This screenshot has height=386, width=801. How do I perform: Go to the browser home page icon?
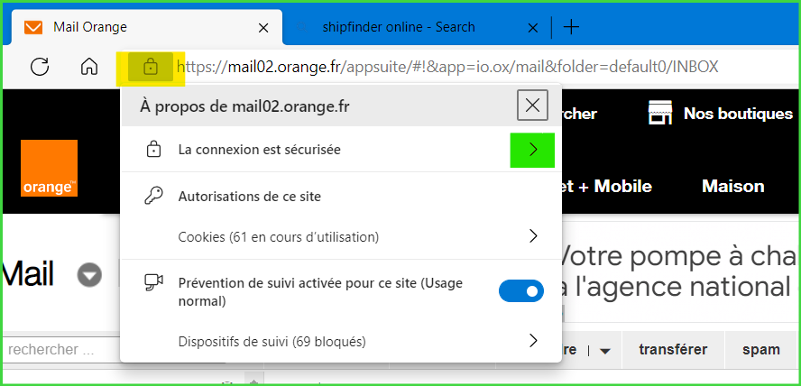89,67
